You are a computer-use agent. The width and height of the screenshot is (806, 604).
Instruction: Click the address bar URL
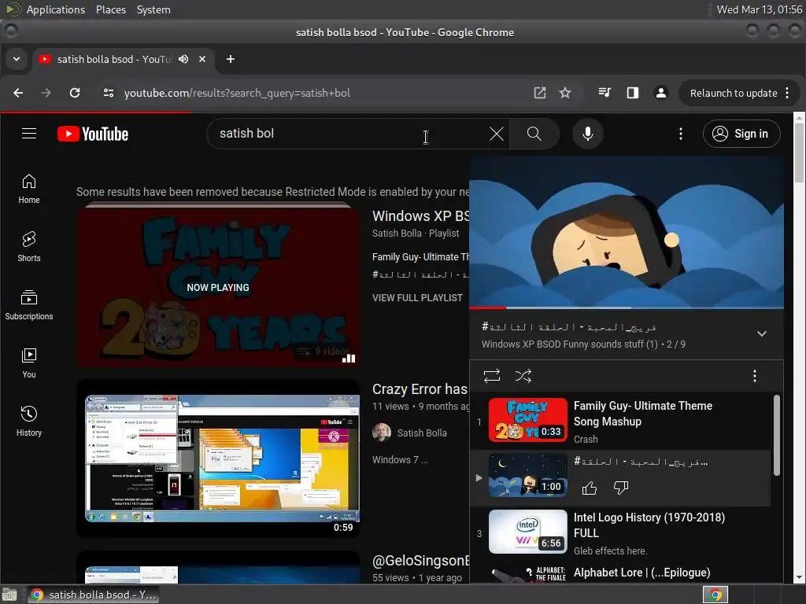[x=237, y=93]
